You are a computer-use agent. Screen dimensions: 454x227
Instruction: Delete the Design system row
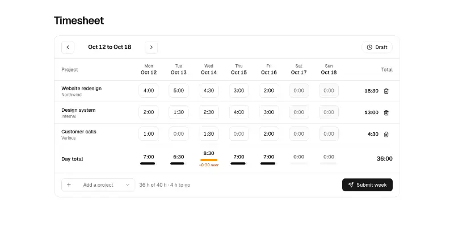[386, 112]
